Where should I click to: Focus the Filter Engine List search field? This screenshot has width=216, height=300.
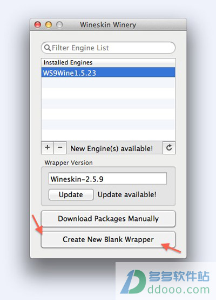point(108,48)
